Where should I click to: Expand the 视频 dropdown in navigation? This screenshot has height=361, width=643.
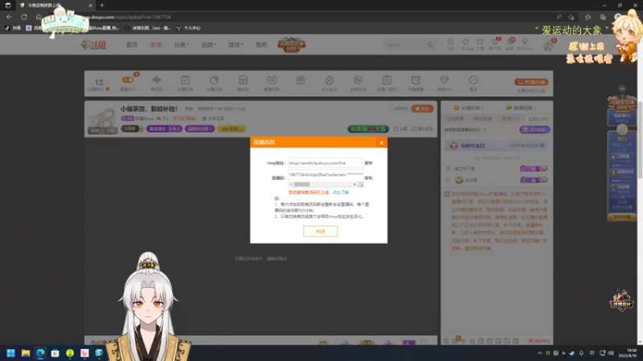208,45
